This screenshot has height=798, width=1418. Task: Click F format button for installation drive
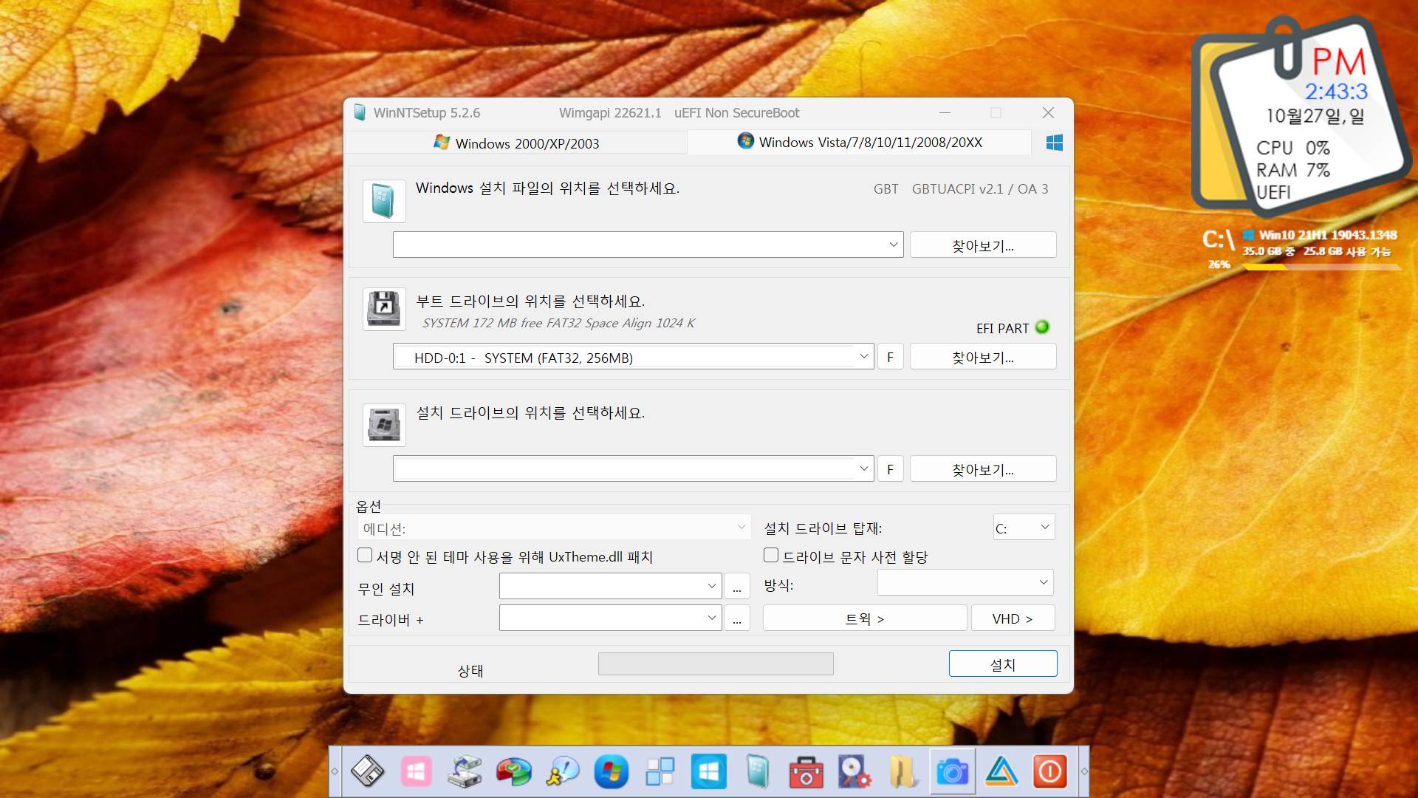(x=890, y=469)
